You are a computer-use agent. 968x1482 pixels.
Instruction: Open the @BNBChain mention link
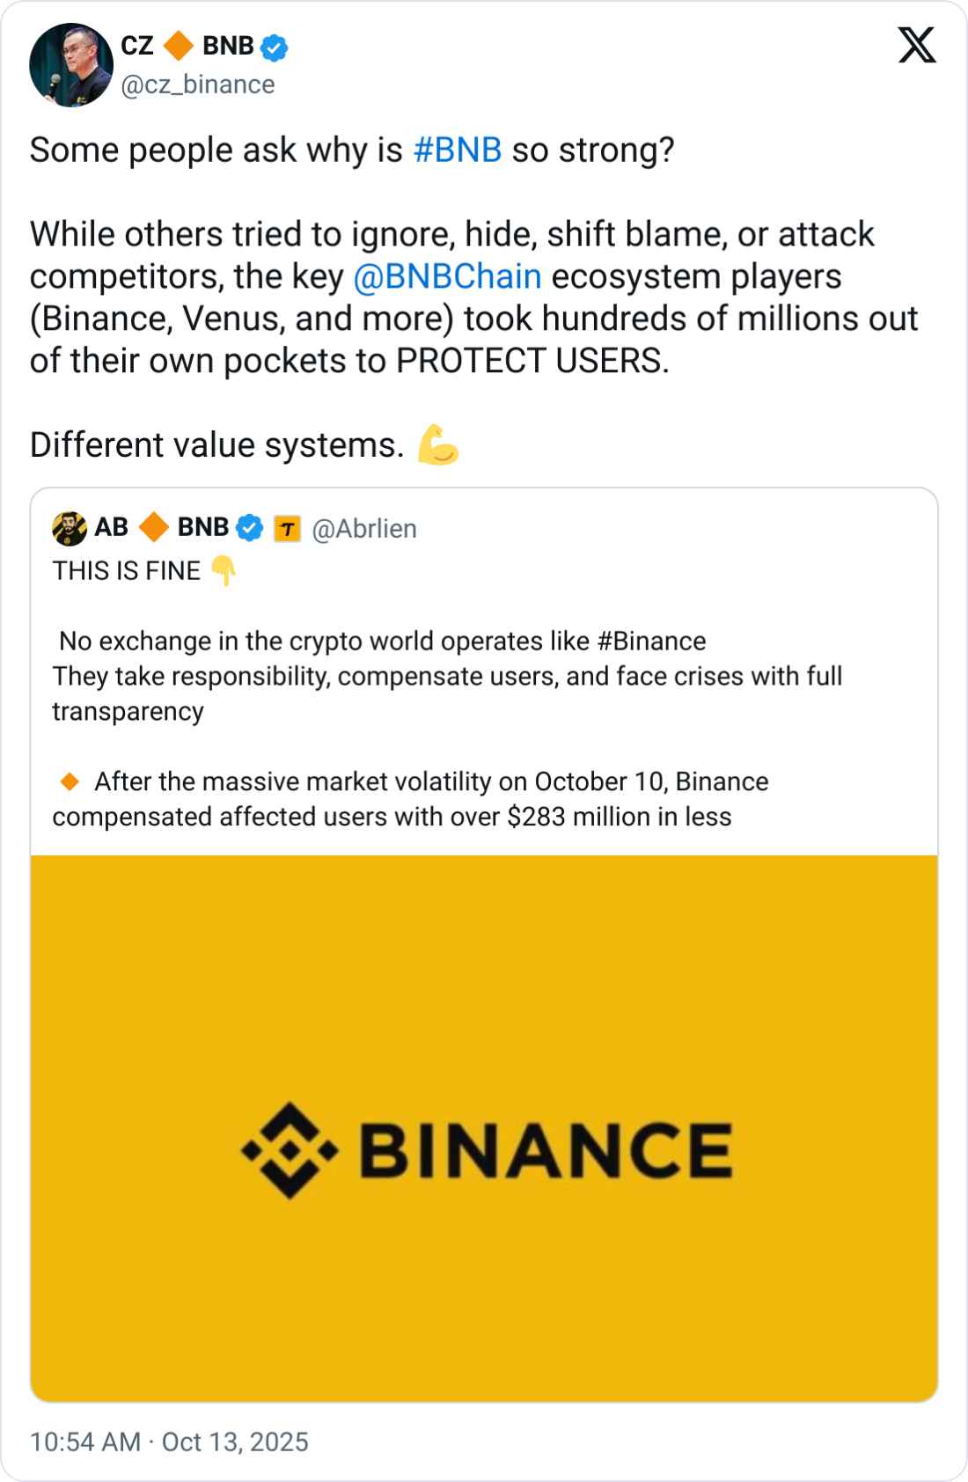coord(447,277)
